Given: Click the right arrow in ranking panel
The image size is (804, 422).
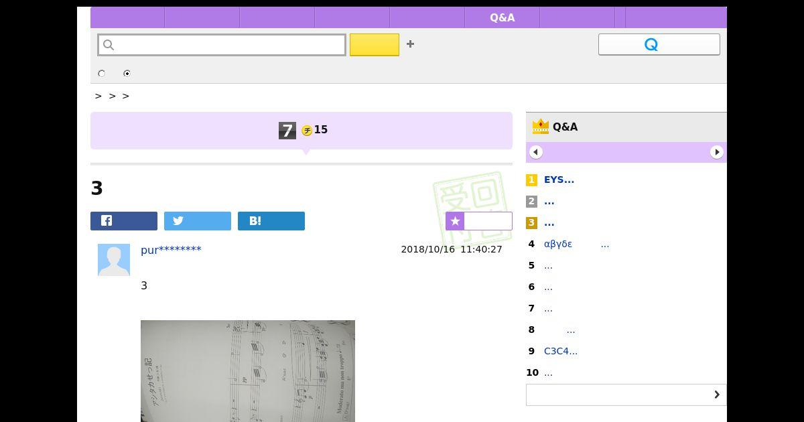Looking at the screenshot, I should pyautogui.click(x=717, y=152).
